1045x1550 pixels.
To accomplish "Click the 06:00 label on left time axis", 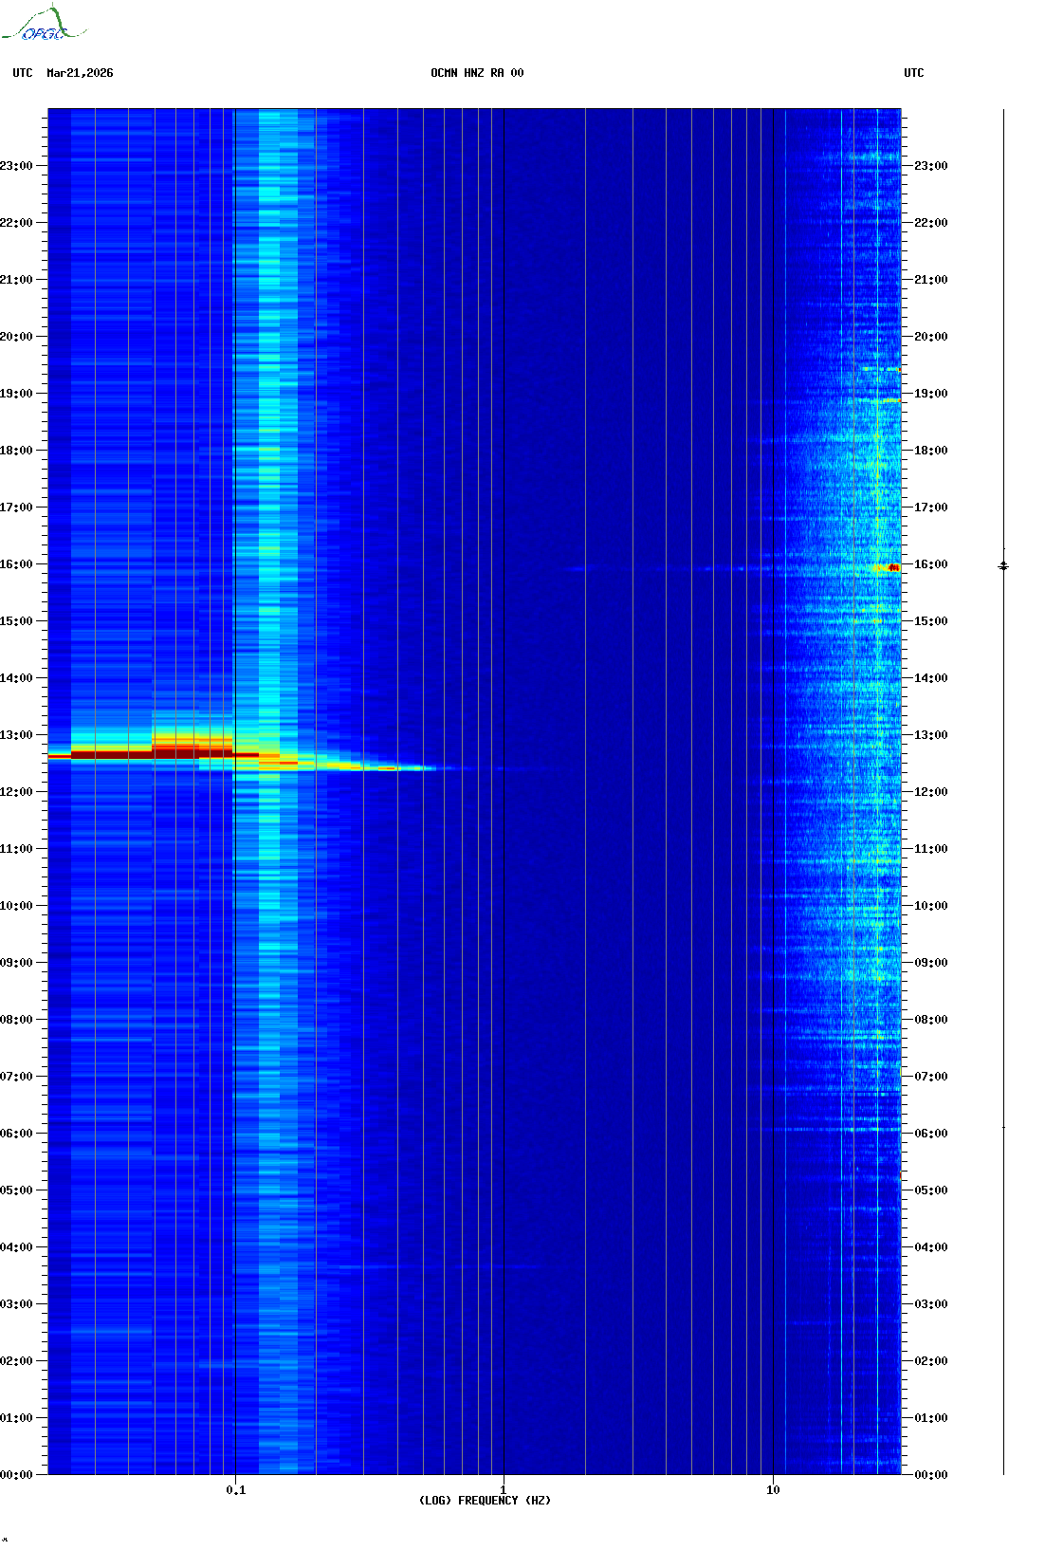I will [16, 1134].
